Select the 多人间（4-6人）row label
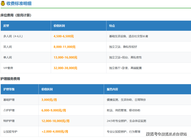191x138 pixels. [13, 36]
